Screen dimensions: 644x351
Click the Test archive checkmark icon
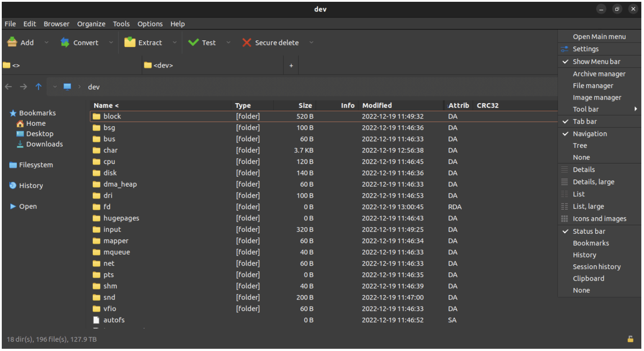click(193, 42)
